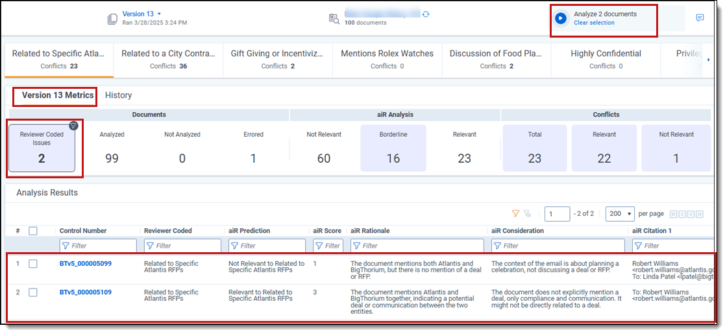This screenshot has height=330, width=725.
Task: Click the aiR Analysis Not Relevant 60 metric
Action: (x=324, y=148)
